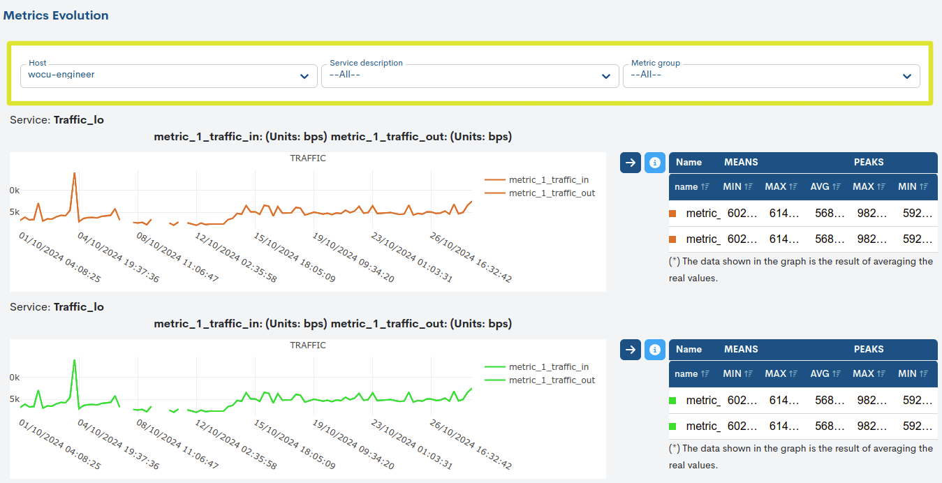The height and width of the screenshot is (483, 942).
Task: Sort the green chart's table by name
Action: click(692, 373)
